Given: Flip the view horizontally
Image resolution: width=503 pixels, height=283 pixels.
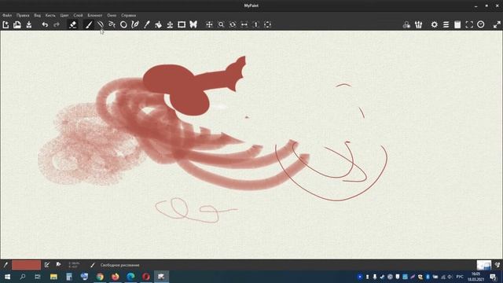Looking at the screenshot, I should (244, 24).
